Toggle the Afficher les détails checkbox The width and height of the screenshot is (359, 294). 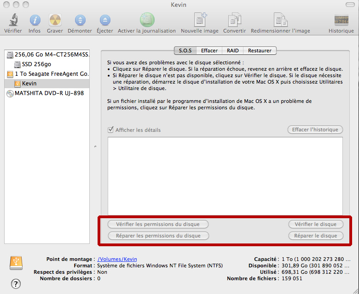click(110, 130)
